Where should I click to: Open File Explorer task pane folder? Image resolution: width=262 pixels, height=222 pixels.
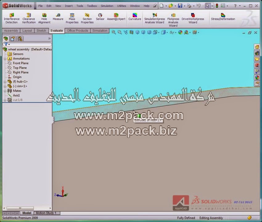coord(257,59)
